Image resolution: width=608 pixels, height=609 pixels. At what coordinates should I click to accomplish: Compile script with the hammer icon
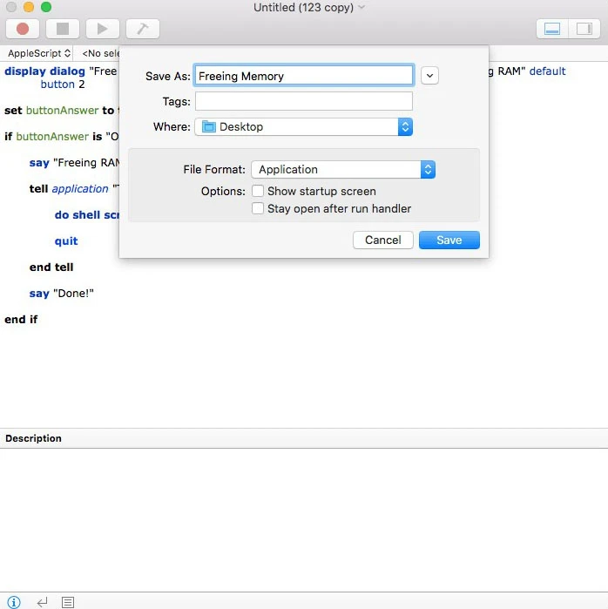pos(143,29)
